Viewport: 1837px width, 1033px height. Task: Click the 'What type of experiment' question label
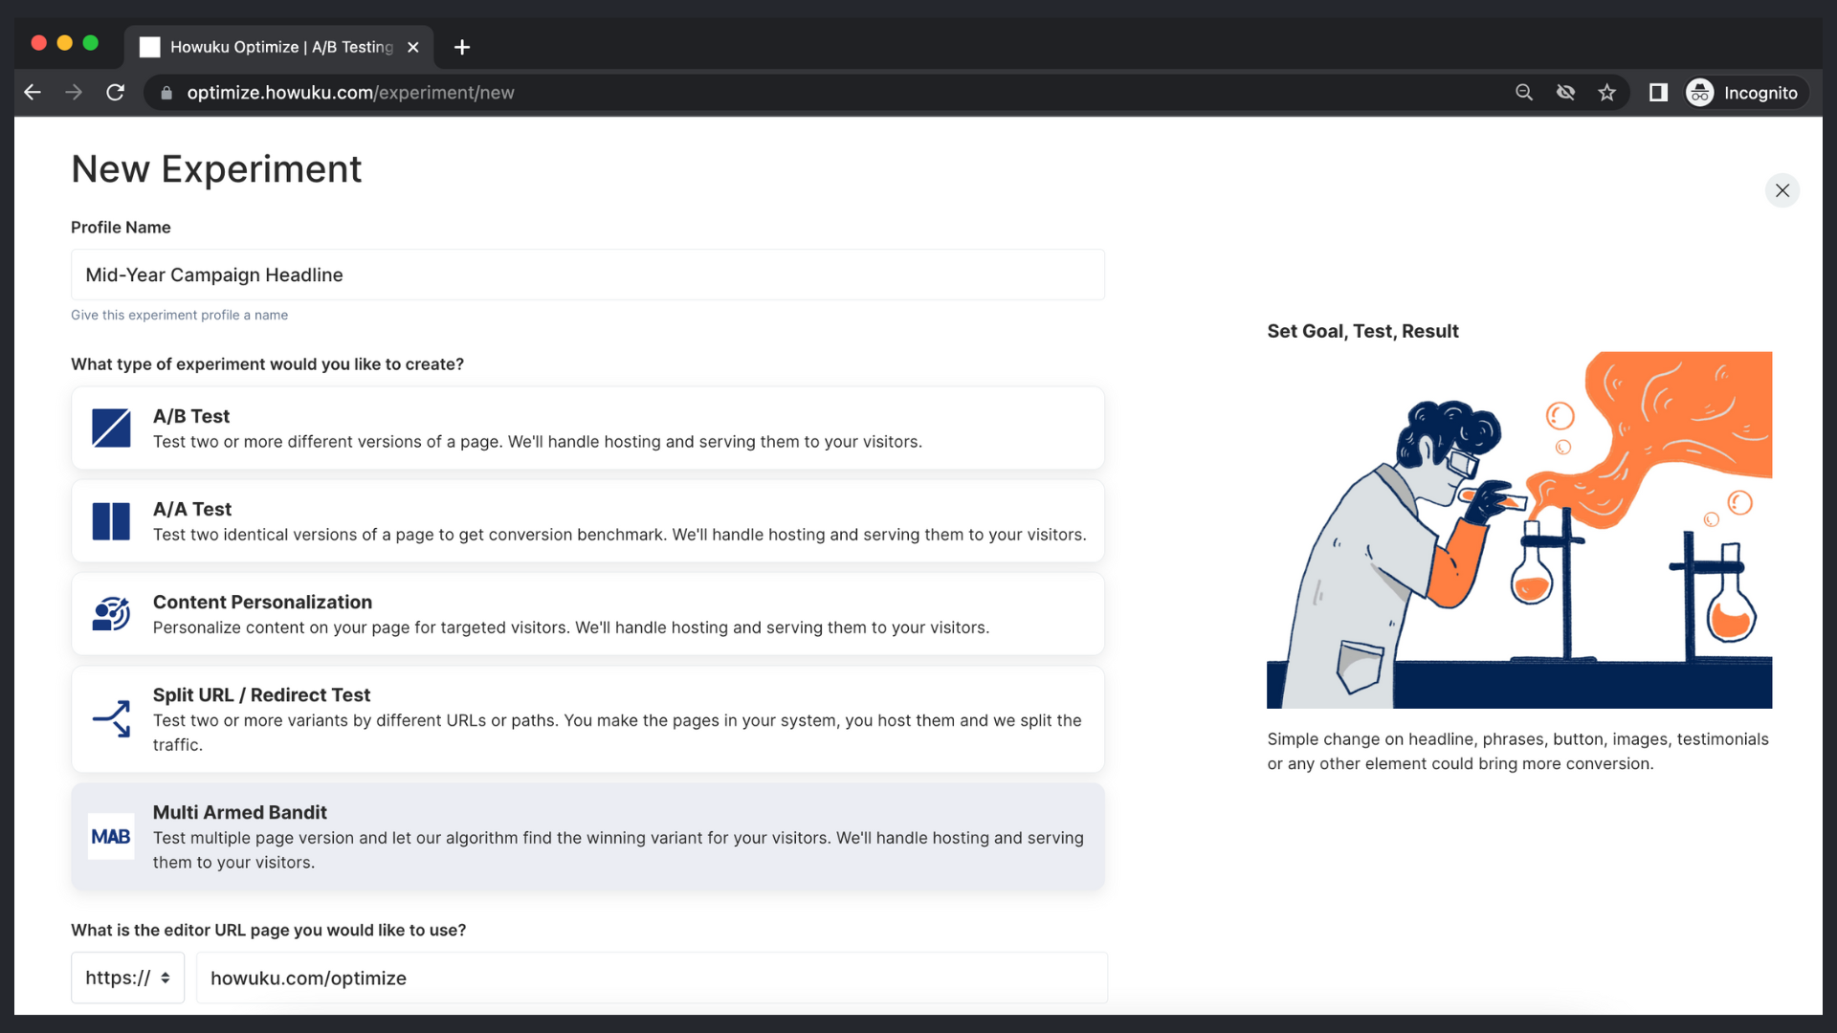coord(267,364)
